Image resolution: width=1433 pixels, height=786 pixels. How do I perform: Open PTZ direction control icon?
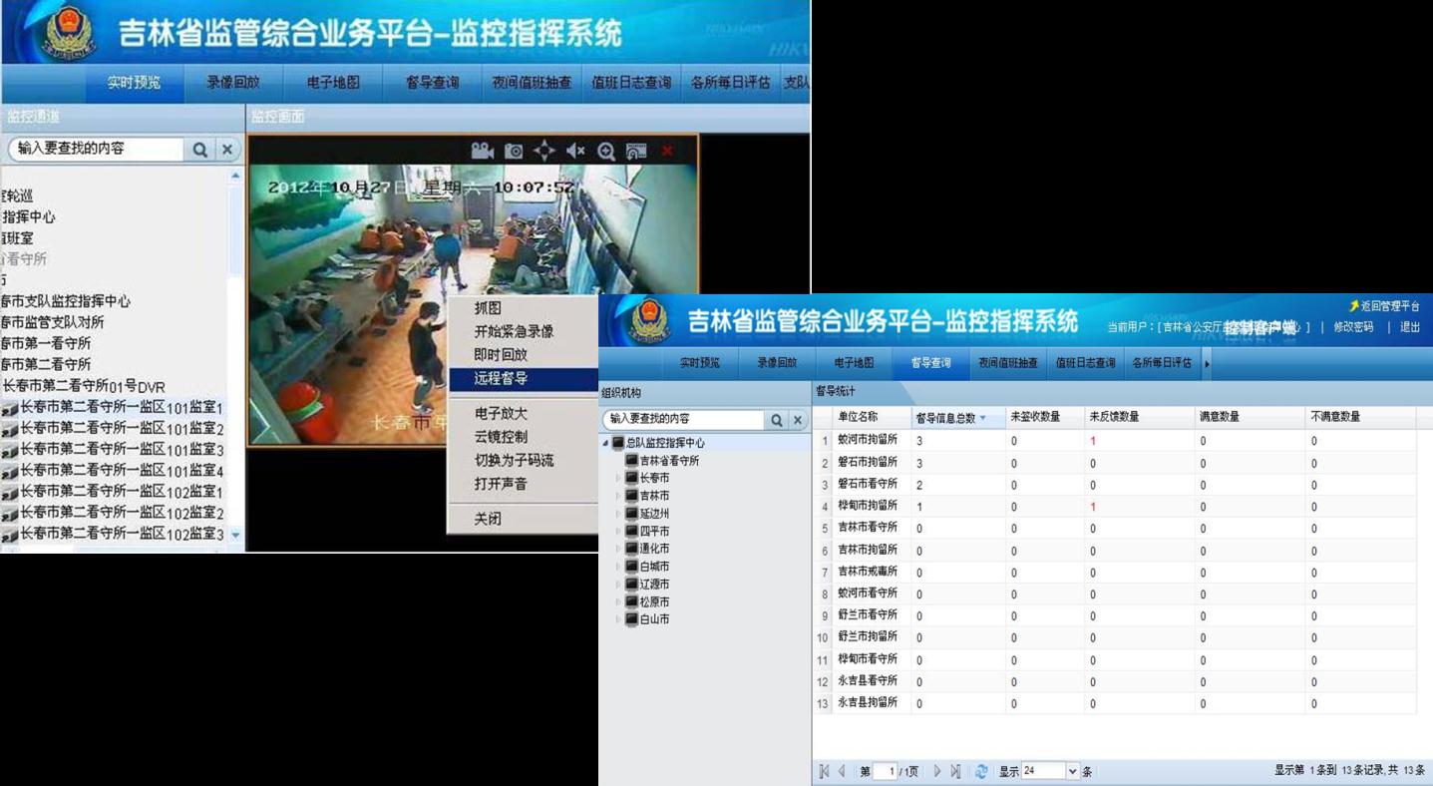point(544,151)
